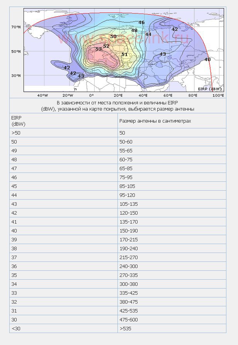Click the '>535' antenna size cell
This screenshot has height=345, width=238.
172,328
